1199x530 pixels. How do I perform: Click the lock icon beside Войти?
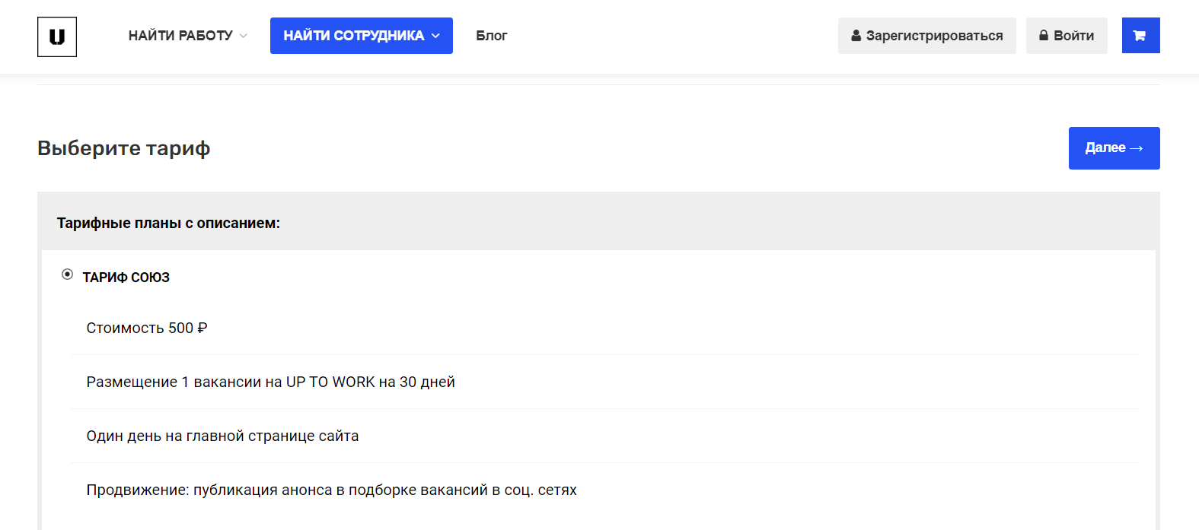1044,36
